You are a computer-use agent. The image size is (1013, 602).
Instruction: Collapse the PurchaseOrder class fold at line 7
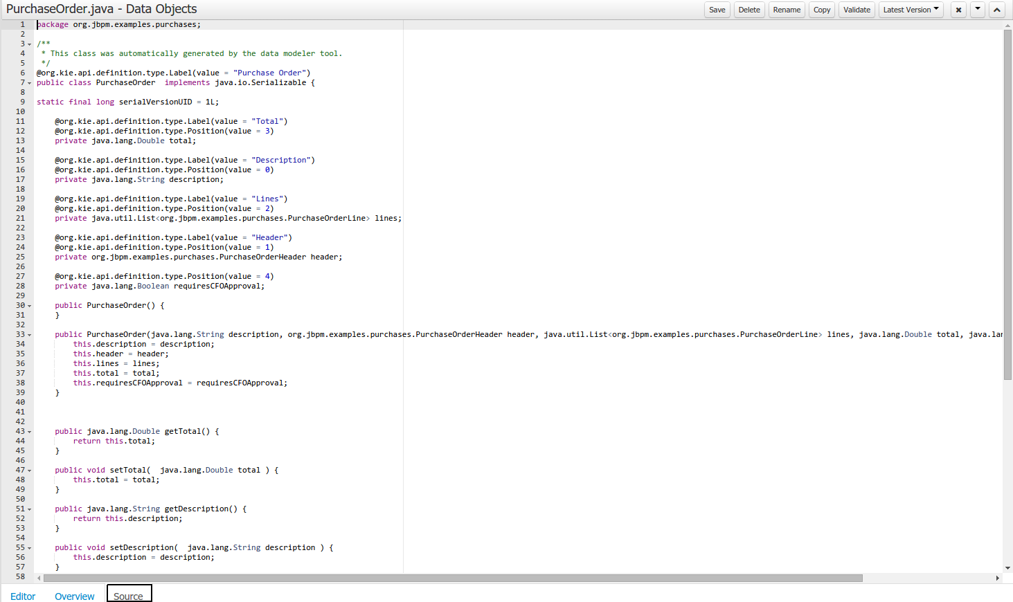click(28, 82)
